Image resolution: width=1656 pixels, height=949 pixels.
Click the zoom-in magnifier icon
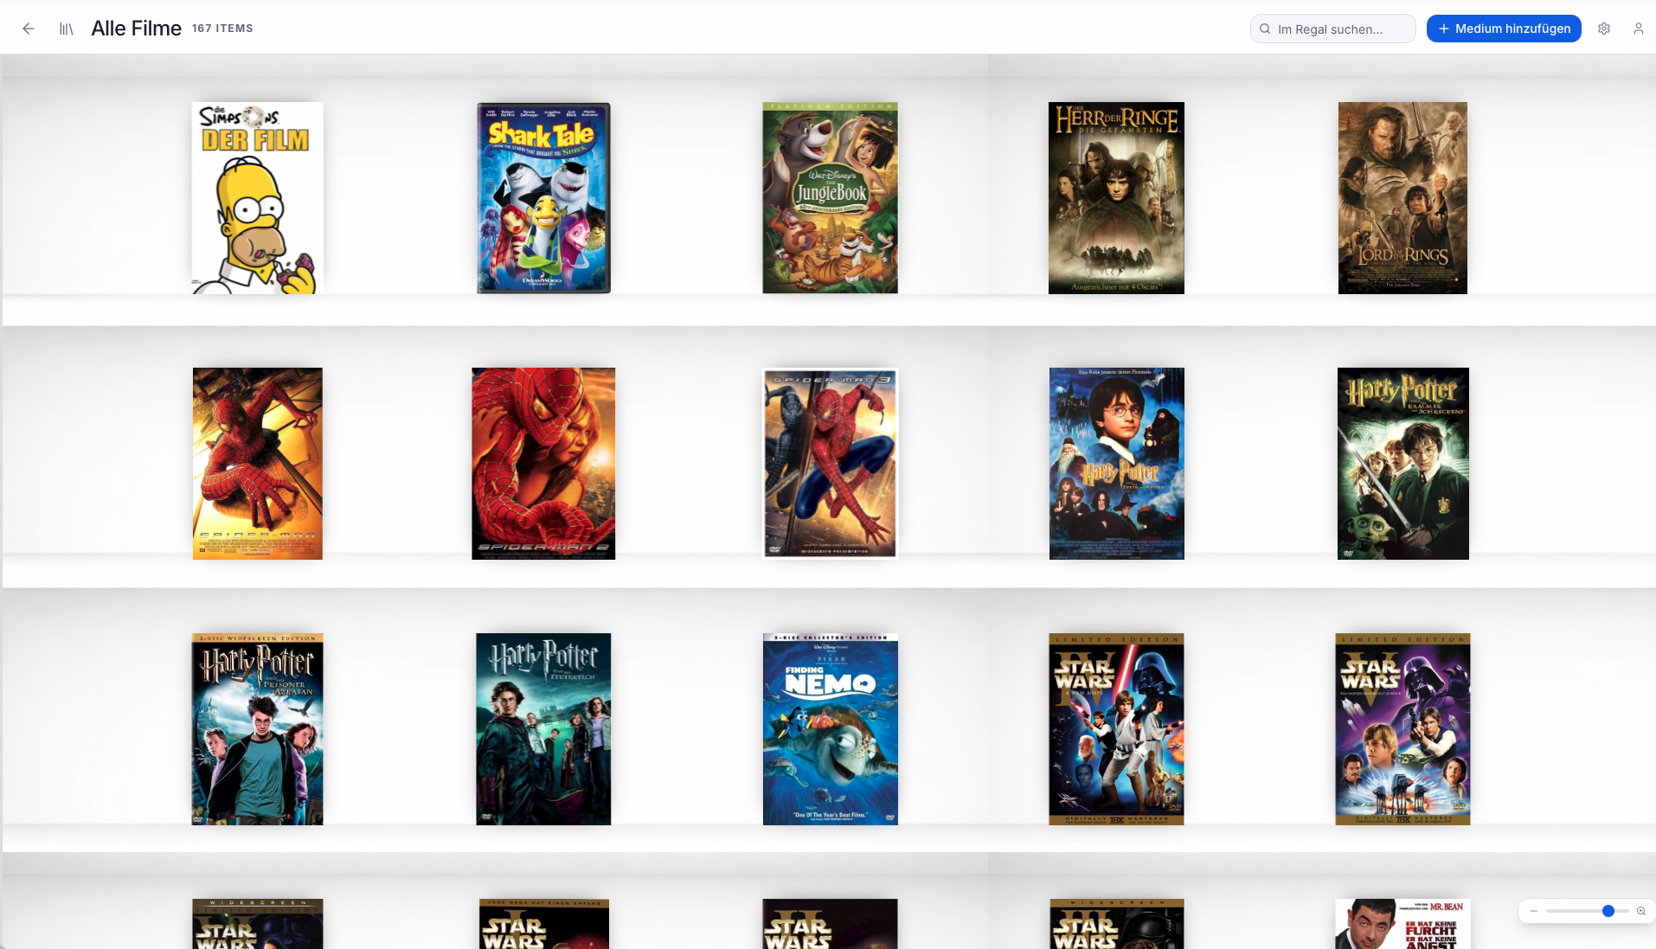click(x=1641, y=911)
